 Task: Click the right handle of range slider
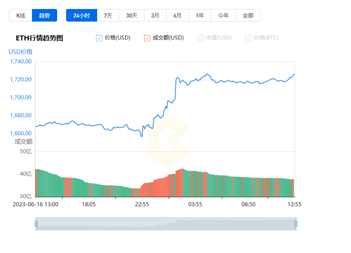tap(296, 224)
